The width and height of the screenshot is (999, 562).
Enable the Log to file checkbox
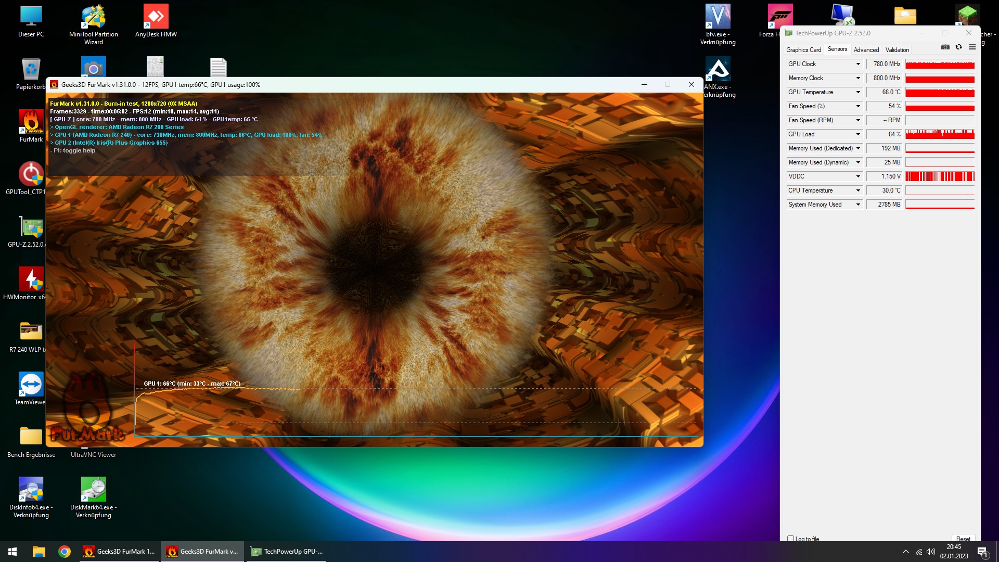pos(791,539)
